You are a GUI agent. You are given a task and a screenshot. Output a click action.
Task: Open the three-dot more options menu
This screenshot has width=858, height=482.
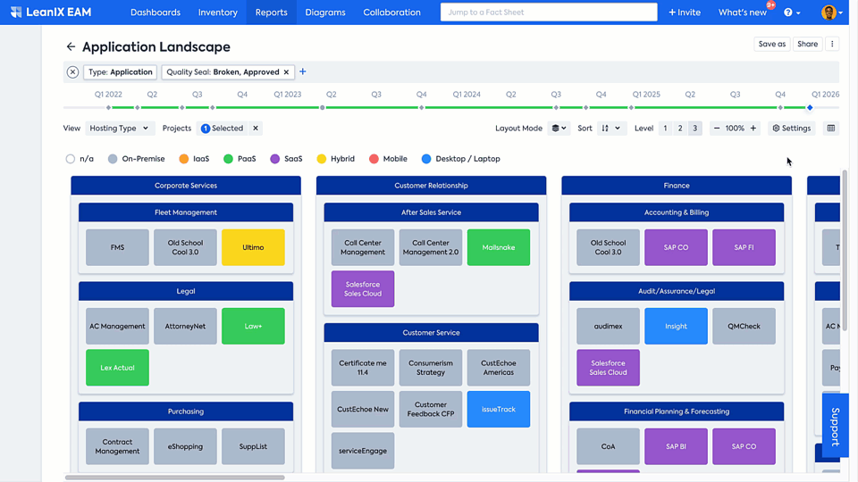click(832, 45)
